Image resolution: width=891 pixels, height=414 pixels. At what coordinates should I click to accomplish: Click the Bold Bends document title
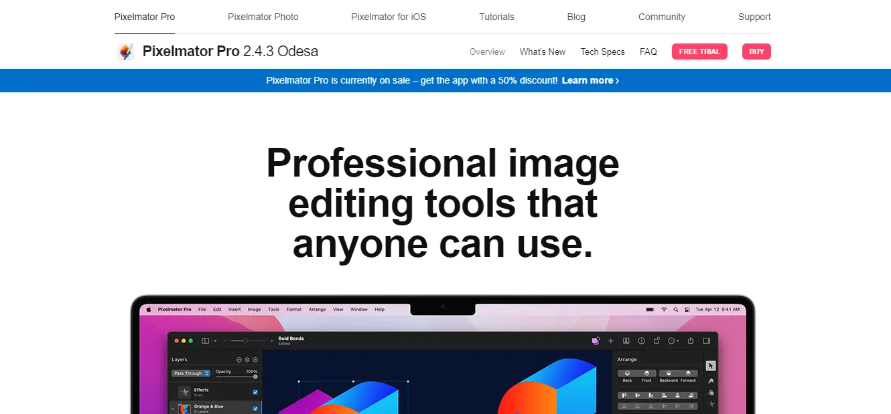291,338
